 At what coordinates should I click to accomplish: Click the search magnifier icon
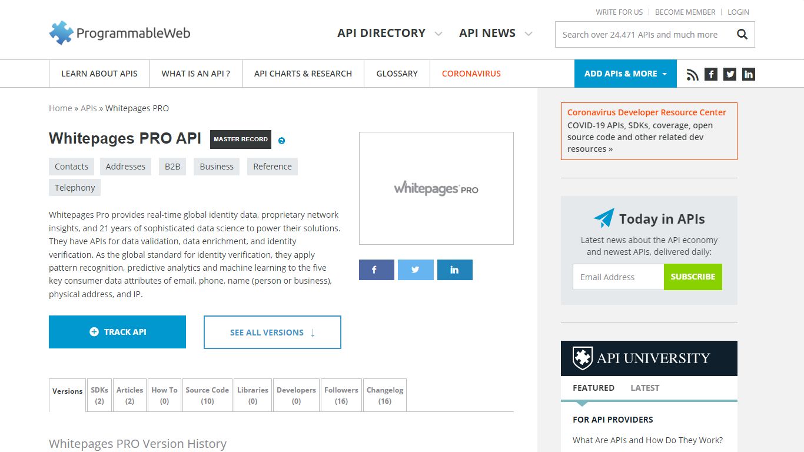742,35
